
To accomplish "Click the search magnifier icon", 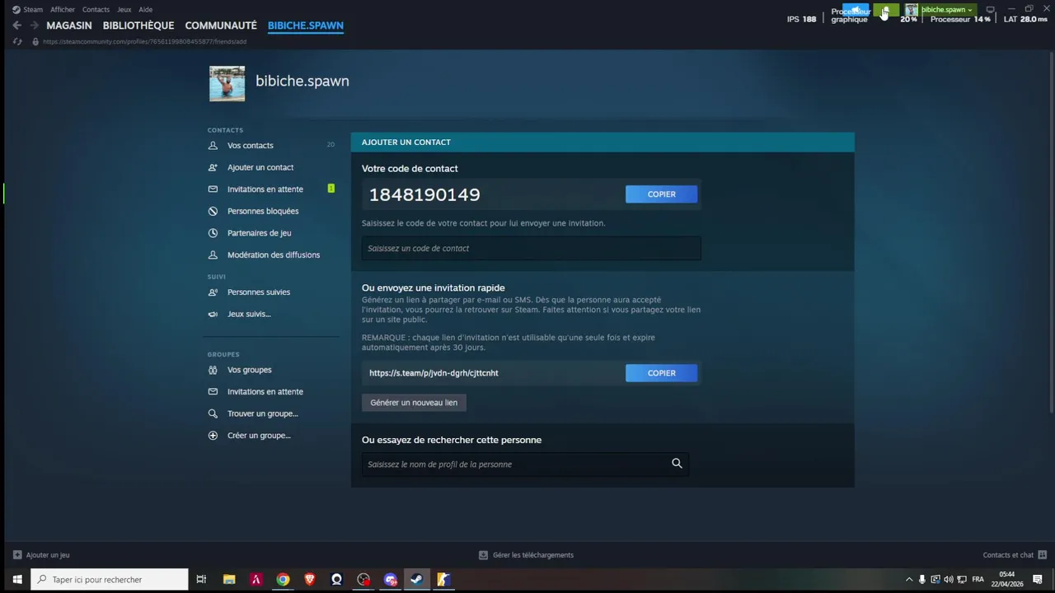I will (x=677, y=464).
